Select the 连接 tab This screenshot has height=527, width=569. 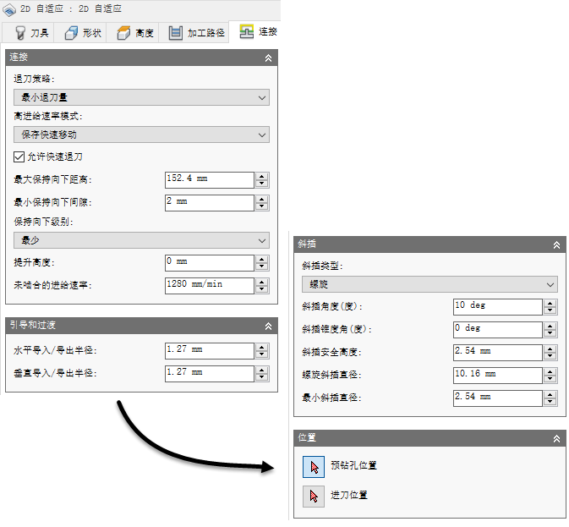point(255,32)
